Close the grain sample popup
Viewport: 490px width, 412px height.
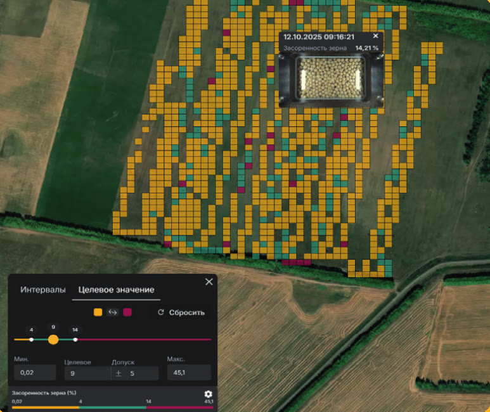[376, 36]
